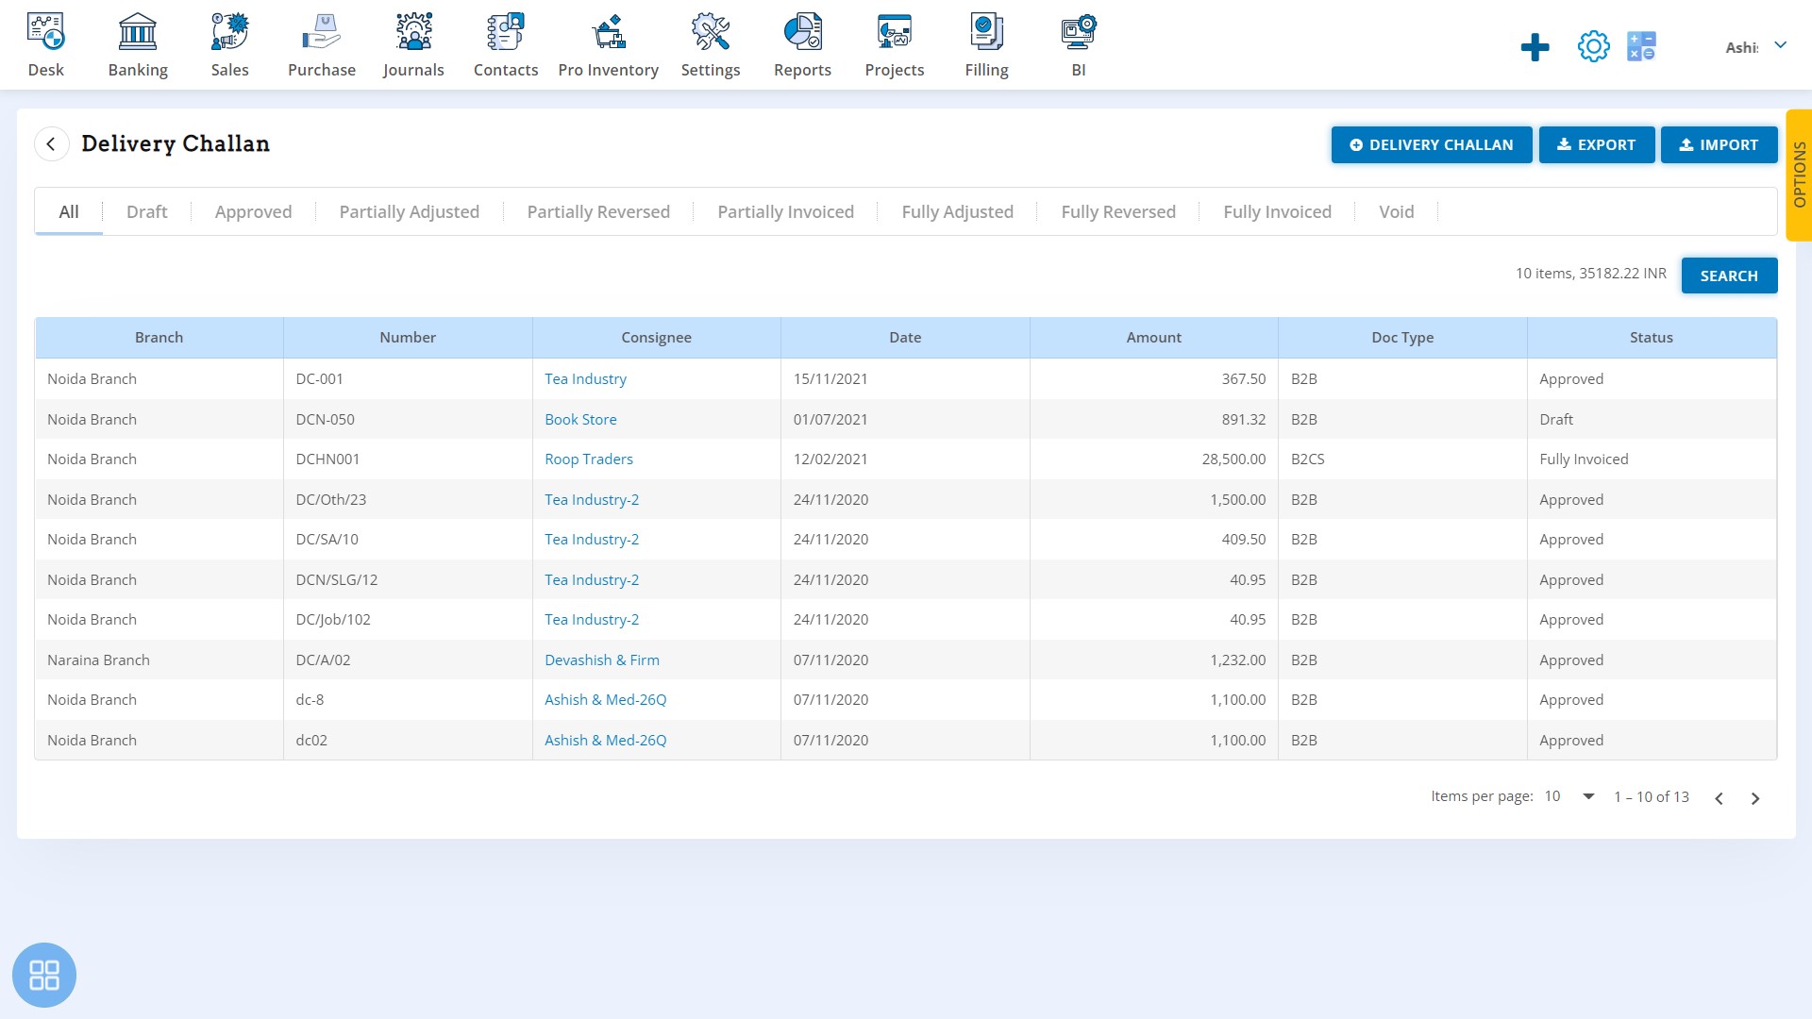Click the DELIVERY CHALLAN button
Image resolution: width=1812 pixels, height=1019 pixels.
coord(1430,144)
